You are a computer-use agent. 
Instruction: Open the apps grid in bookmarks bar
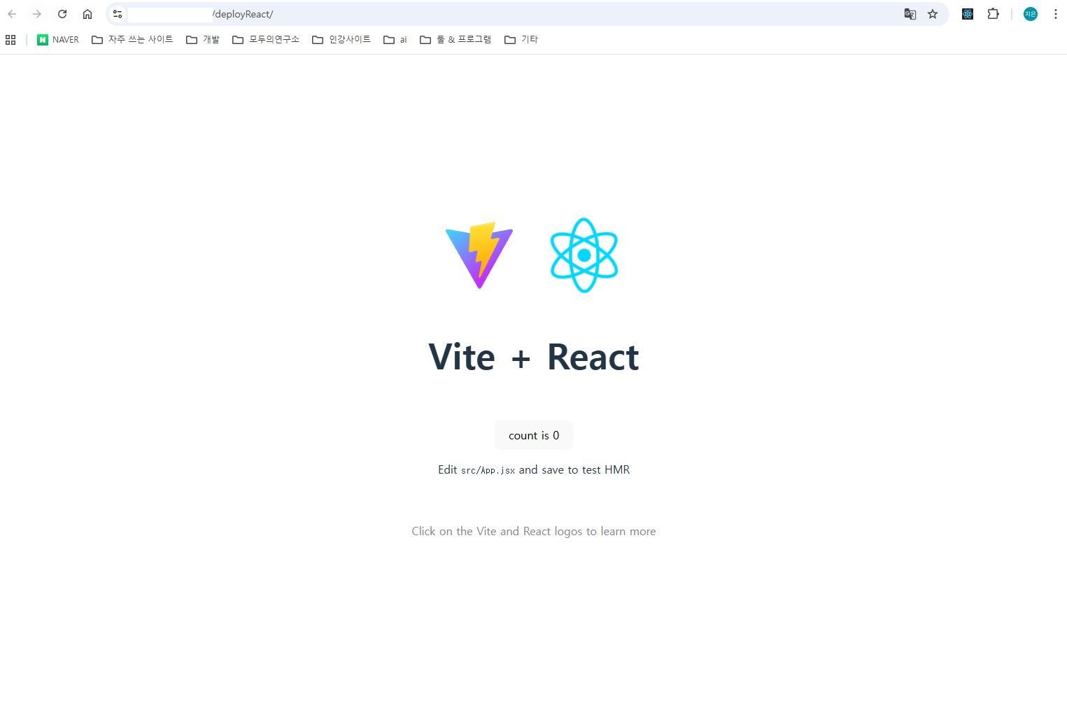click(x=10, y=40)
